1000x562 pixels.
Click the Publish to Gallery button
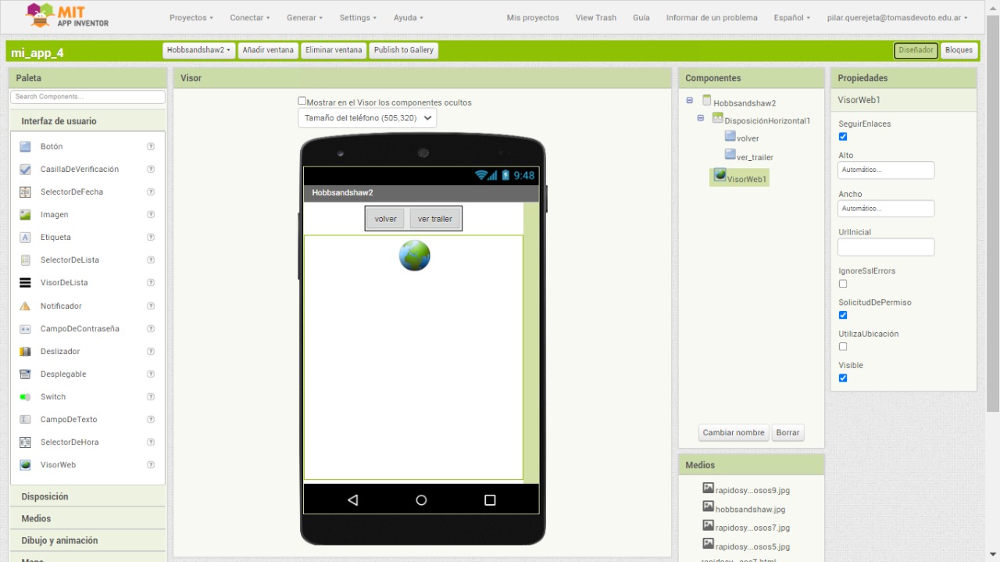pyautogui.click(x=404, y=50)
